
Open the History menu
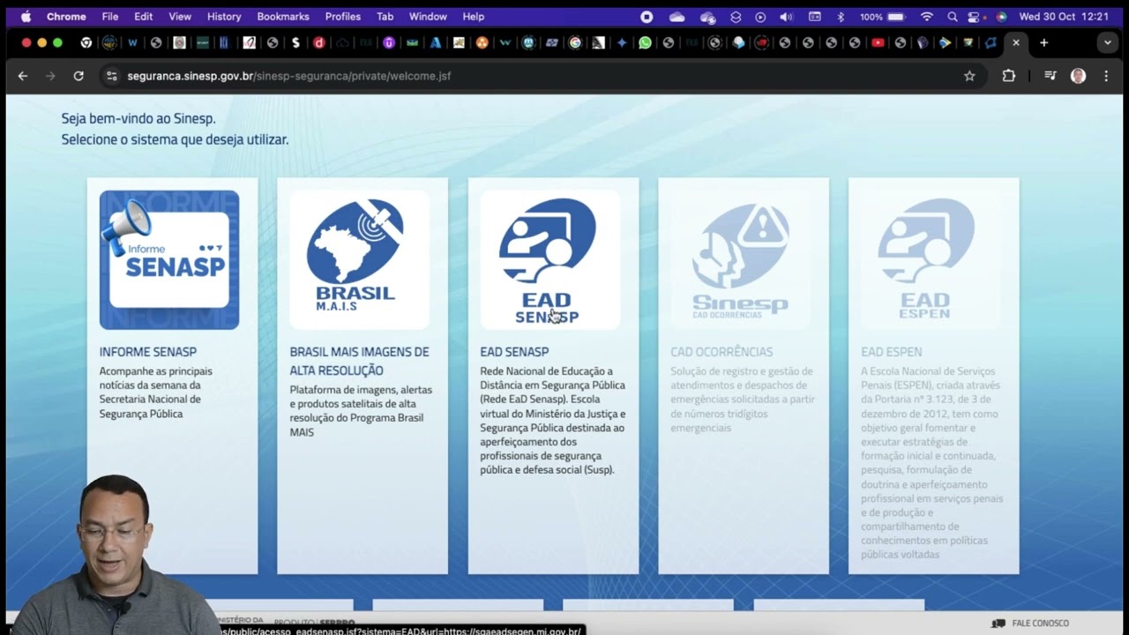point(224,17)
